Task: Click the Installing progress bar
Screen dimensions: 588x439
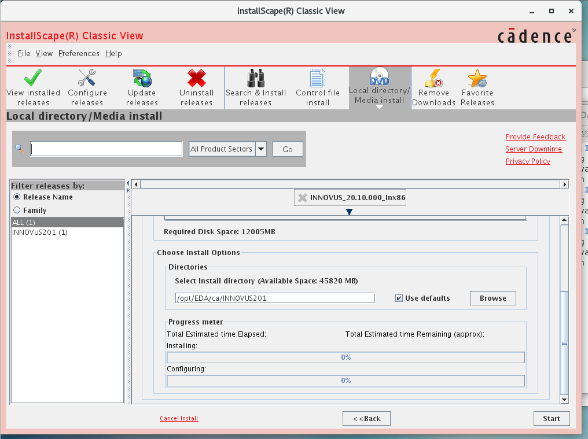Action: 346,357
